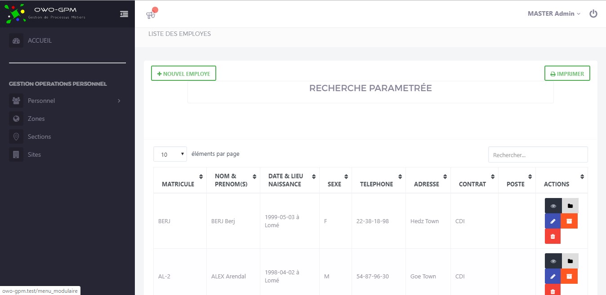Screen dimensions: 606x295
Task: Focus the Rechercher search field
Action: click(x=538, y=154)
